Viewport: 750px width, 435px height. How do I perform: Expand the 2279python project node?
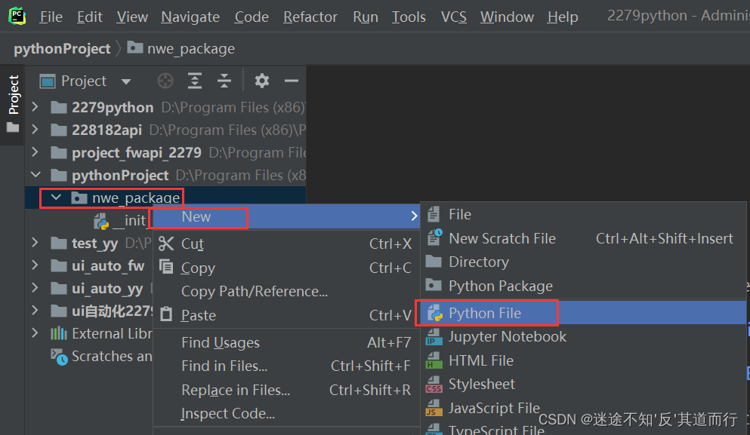(x=35, y=107)
